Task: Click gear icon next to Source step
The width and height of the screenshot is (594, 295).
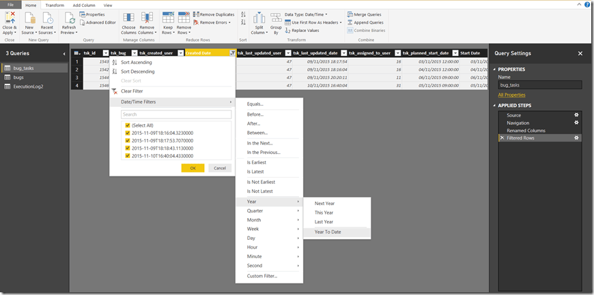Action: point(576,115)
